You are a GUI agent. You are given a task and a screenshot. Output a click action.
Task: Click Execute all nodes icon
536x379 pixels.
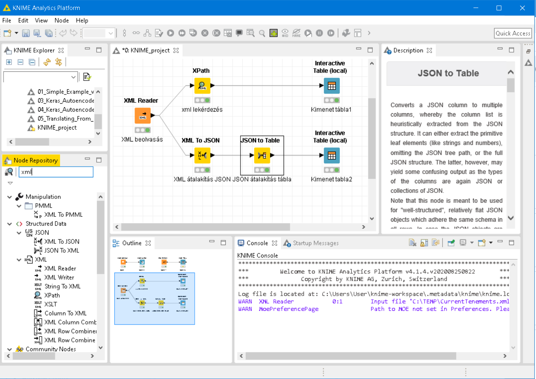click(182, 33)
